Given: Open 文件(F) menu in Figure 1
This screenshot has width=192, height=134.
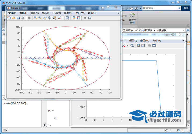Looking at the screenshot, I should (12, 13).
